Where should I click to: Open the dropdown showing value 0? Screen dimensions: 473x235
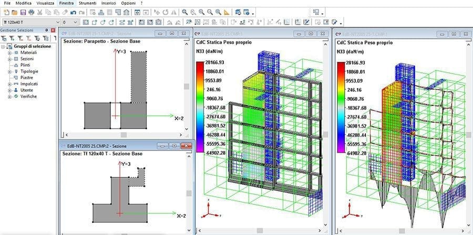tap(75, 22)
